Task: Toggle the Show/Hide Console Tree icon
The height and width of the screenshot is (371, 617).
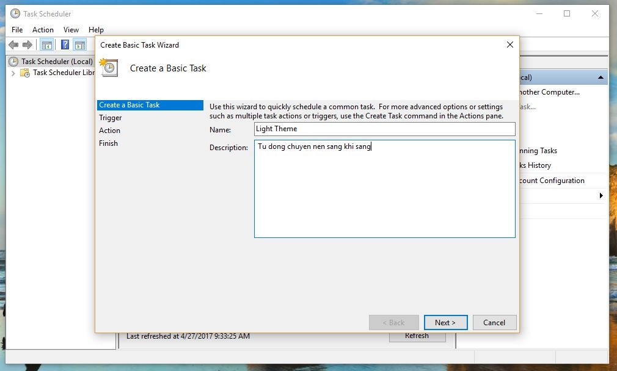Action: click(47, 45)
